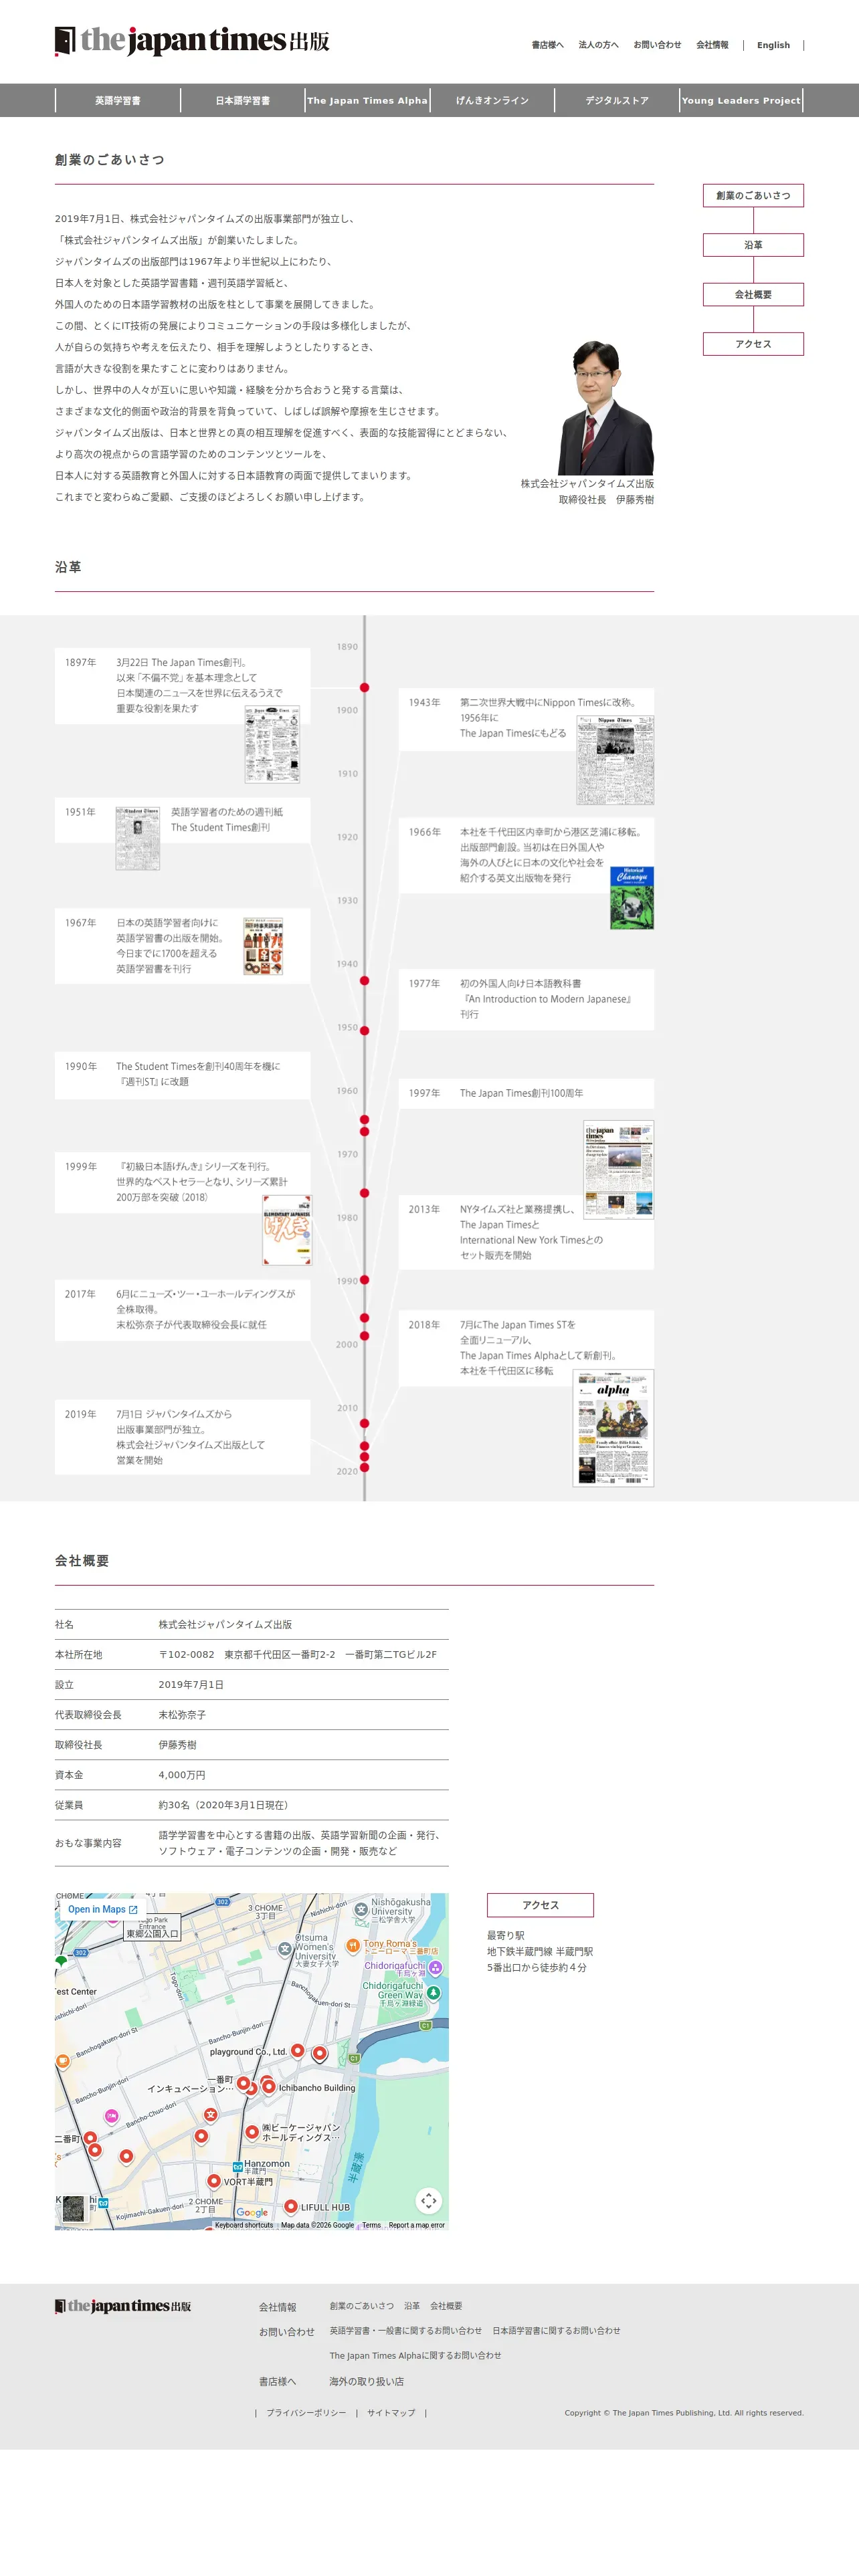
Task: Jump to 創業のごあいさつ side button
Action: click(x=753, y=195)
